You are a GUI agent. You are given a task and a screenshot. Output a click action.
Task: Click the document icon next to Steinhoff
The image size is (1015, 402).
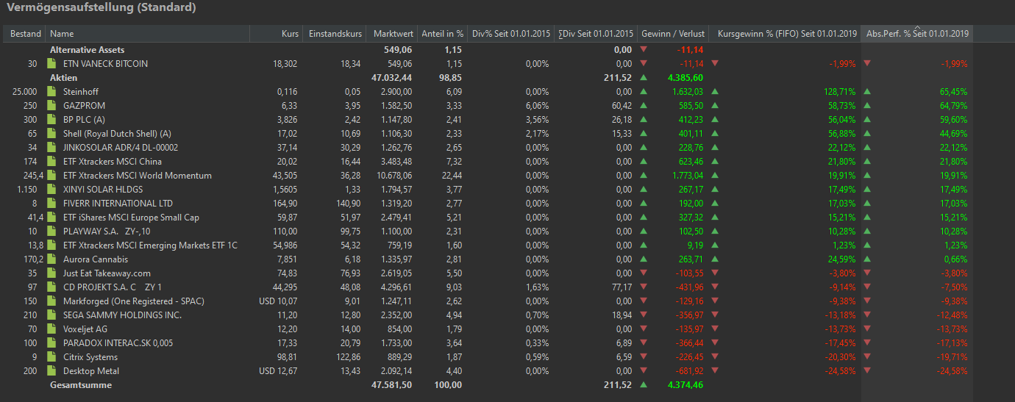coord(51,92)
